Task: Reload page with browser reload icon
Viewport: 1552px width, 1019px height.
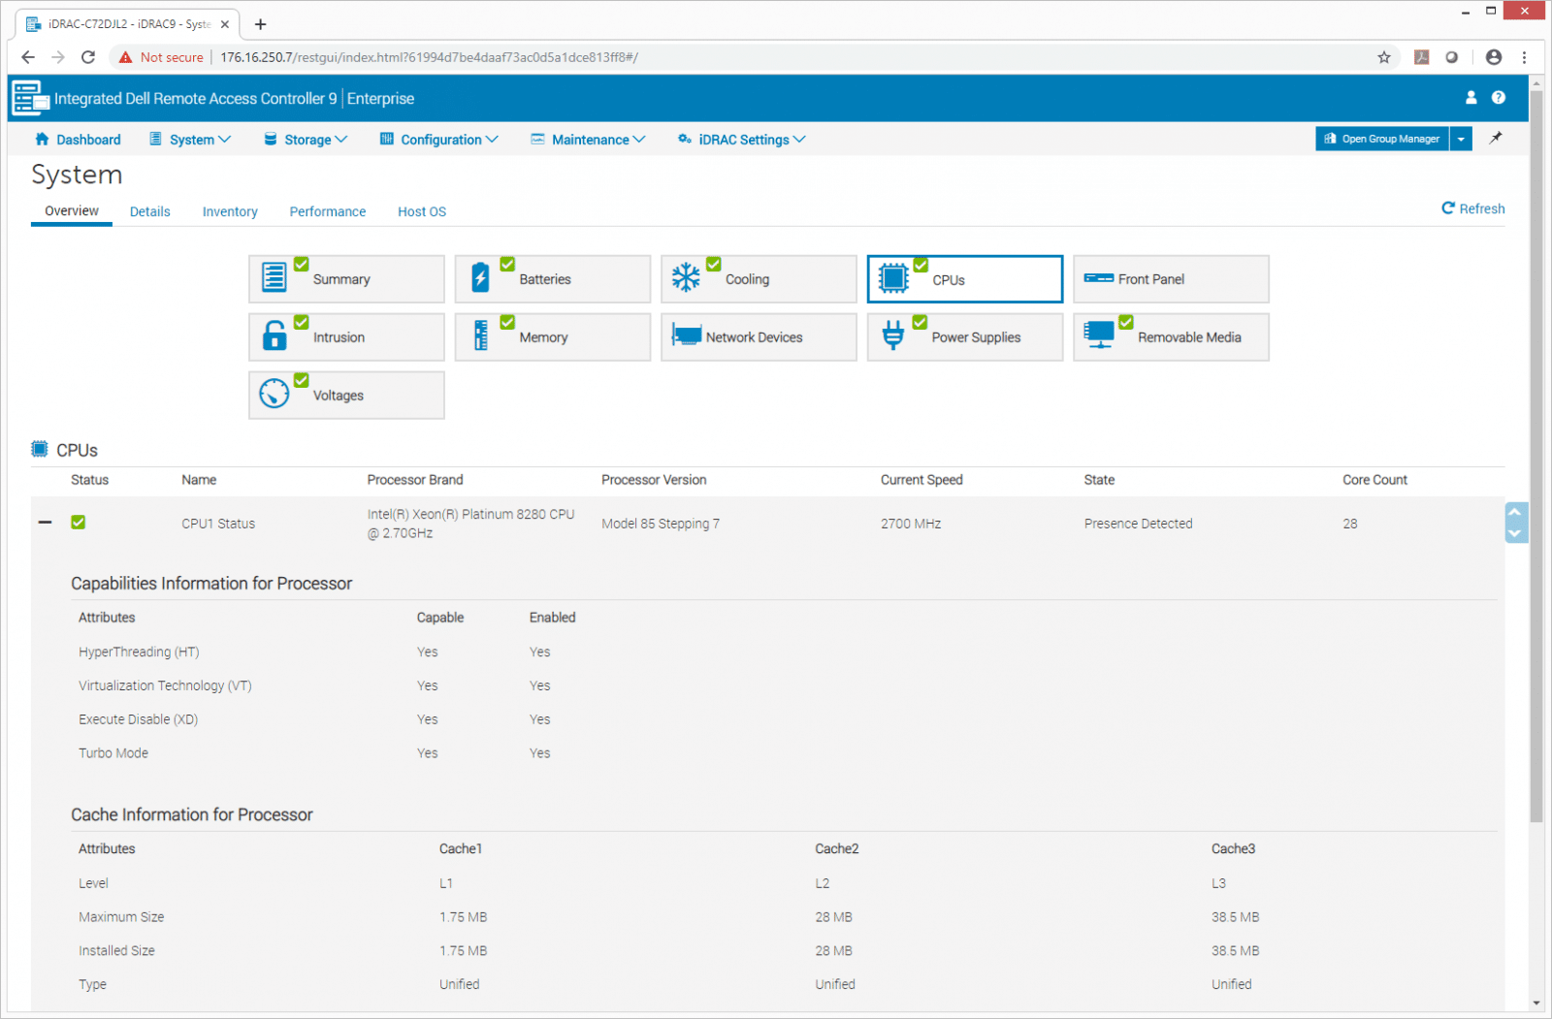Action: point(88,57)
